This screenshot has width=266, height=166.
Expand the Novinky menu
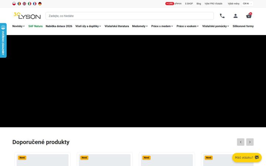(18, 26)
